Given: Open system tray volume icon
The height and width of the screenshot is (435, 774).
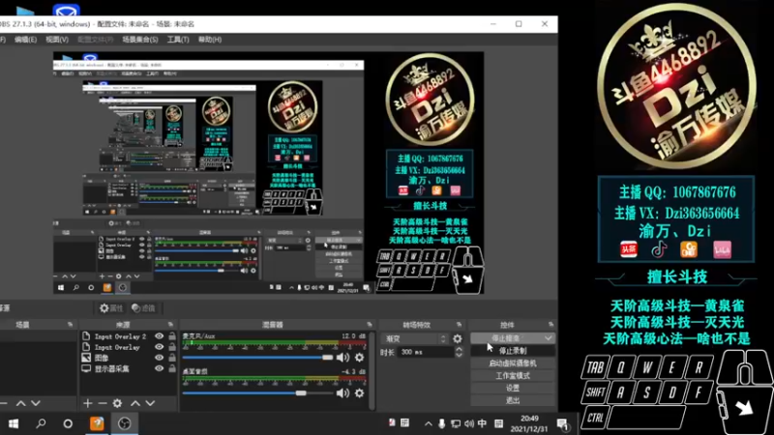Looking at the screenshot, I should tap(468, 423).
